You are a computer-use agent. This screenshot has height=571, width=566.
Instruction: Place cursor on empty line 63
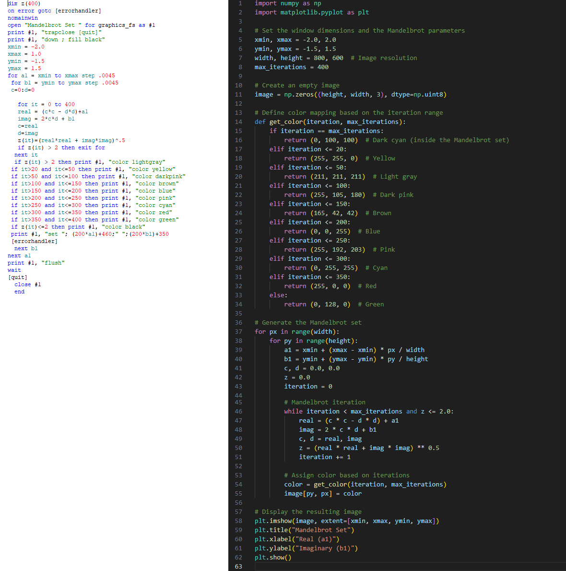[336, 567]
